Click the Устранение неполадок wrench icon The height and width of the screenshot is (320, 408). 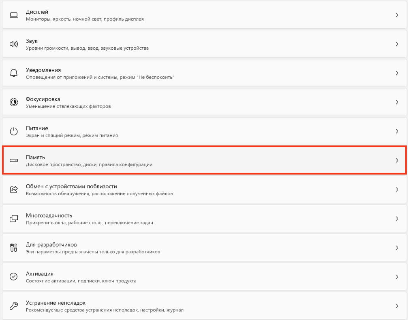point(13,306)
